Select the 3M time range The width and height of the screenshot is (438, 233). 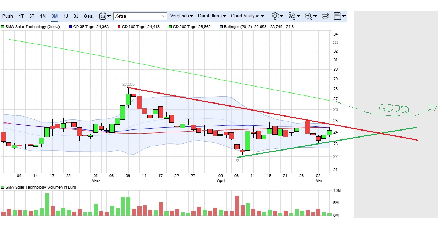click(x=54, y=16)
